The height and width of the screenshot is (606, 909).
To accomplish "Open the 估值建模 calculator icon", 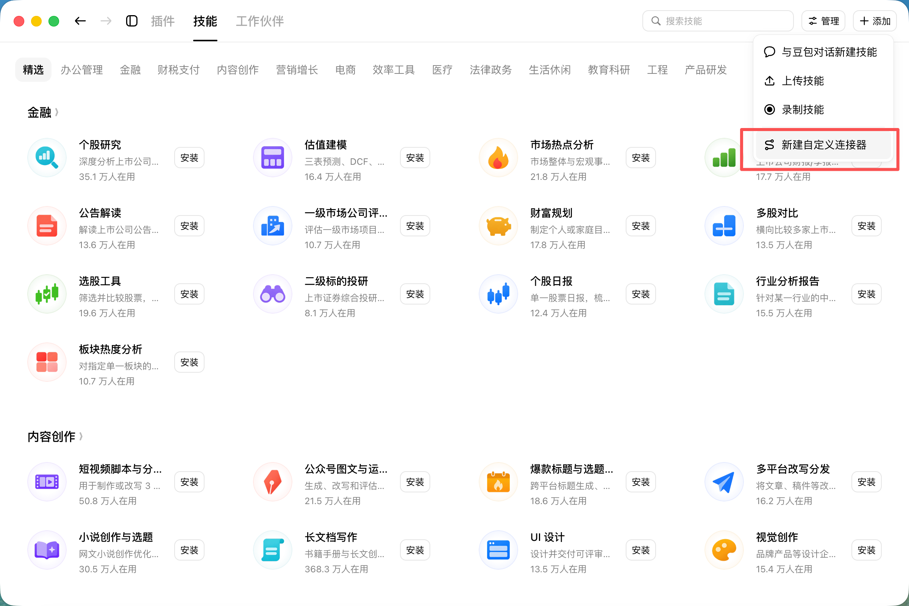I will click(272, 158).
